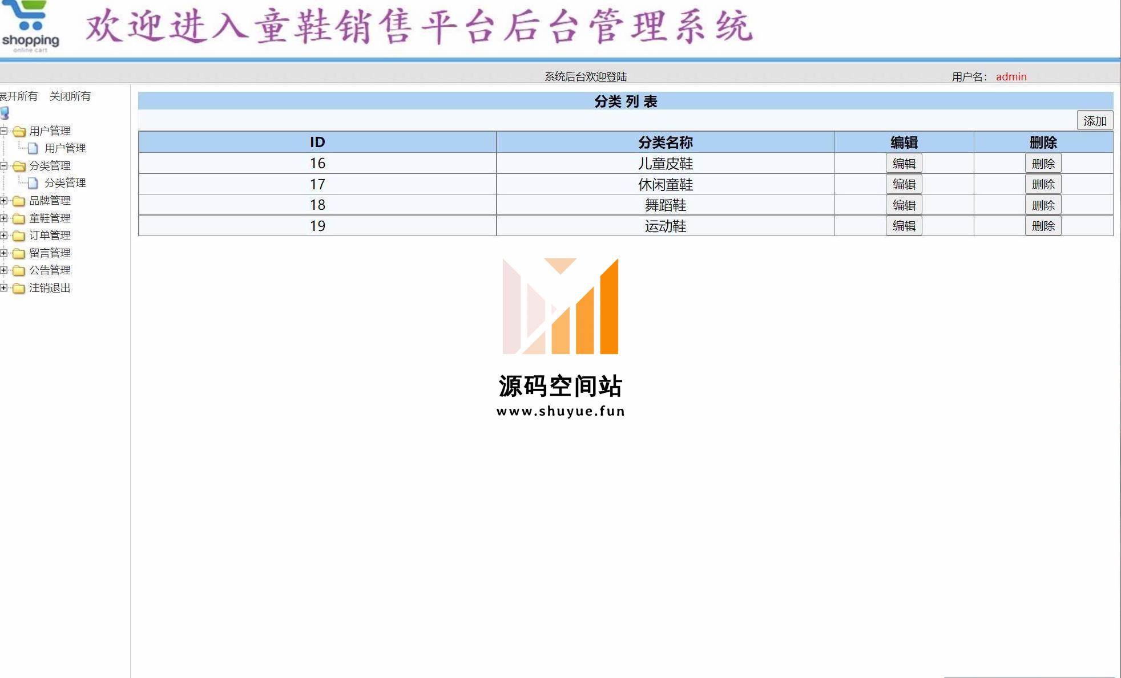Click the shopping cart logo
Viewport: 1121px width, 678px height.
(x=30, y=26)
